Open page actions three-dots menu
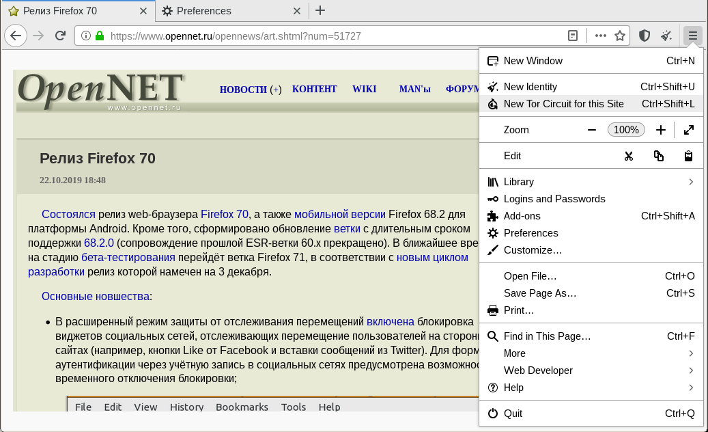 pos(600,36)
